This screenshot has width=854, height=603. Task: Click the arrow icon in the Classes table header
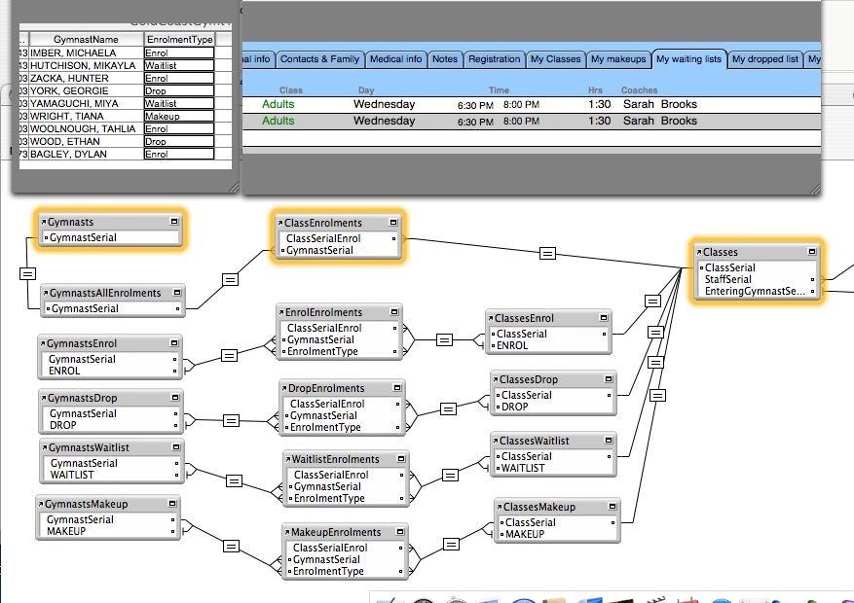(x=697, y=253)
